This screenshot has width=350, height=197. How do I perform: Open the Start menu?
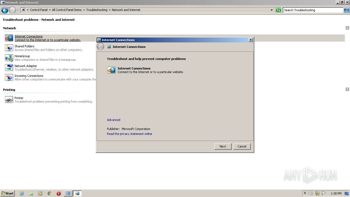coord(7,193)
